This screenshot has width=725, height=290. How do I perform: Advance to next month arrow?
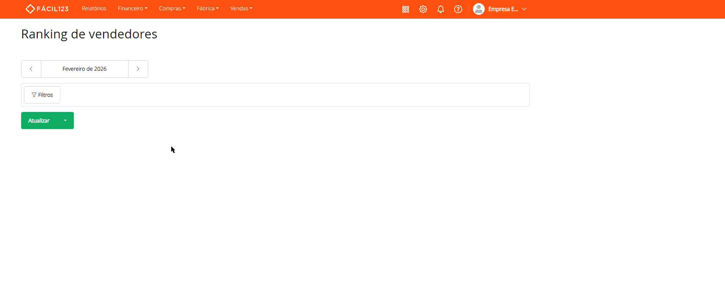click(x=138, y=69)
